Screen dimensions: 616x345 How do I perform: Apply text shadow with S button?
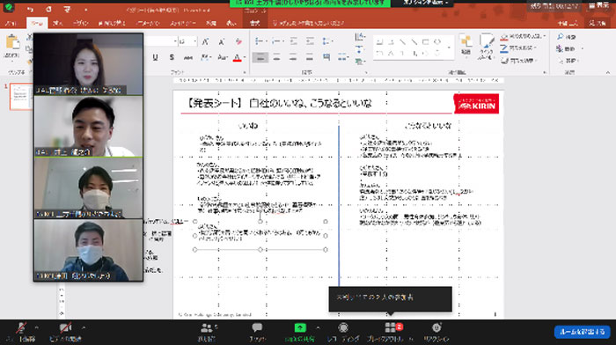coord(172,57)
